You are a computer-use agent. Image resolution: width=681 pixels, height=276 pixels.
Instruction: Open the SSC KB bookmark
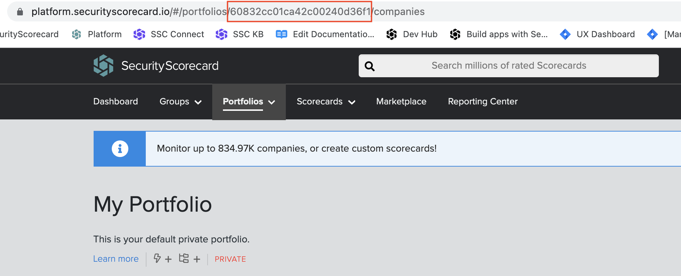239,34
